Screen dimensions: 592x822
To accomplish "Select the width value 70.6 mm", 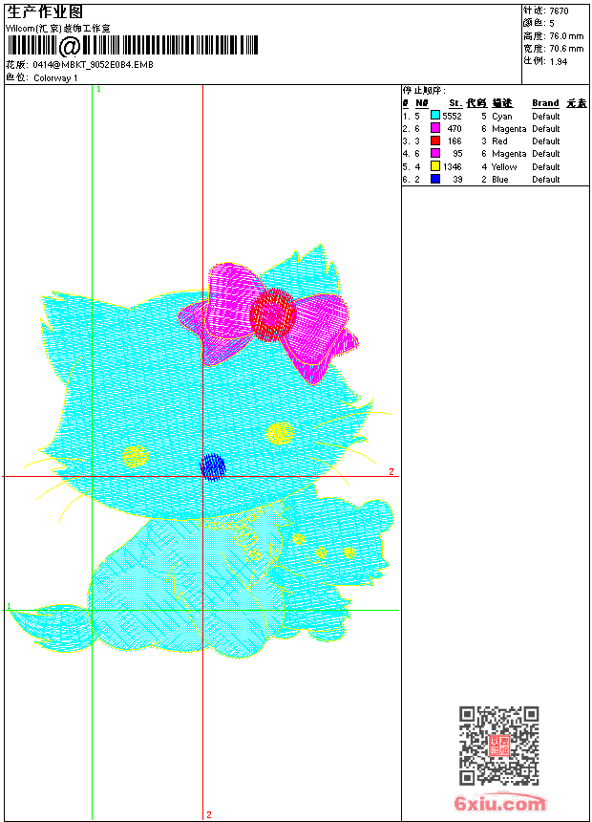I will [566, 49].
